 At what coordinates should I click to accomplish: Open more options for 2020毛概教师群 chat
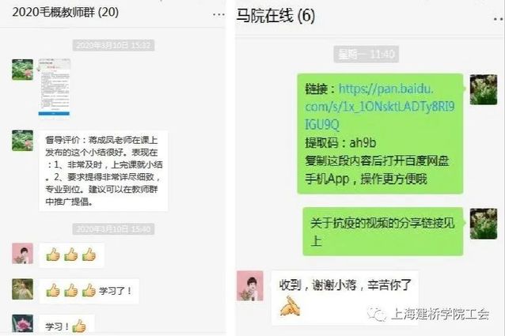[218, 15]
